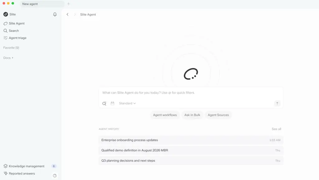This screenshot has height=180, width=319.
Task: Open Search in the sidebar
Action: click(14, 31)
